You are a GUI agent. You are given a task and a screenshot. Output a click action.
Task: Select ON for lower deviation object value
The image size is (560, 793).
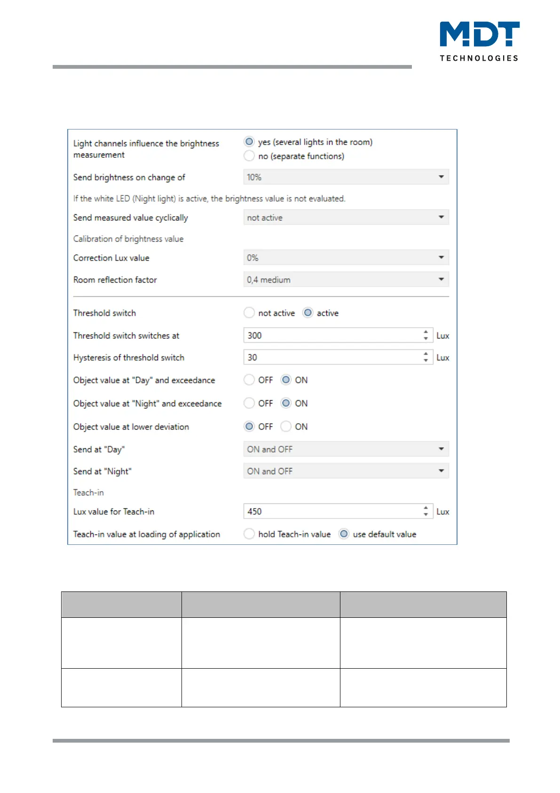coord(286,427)
